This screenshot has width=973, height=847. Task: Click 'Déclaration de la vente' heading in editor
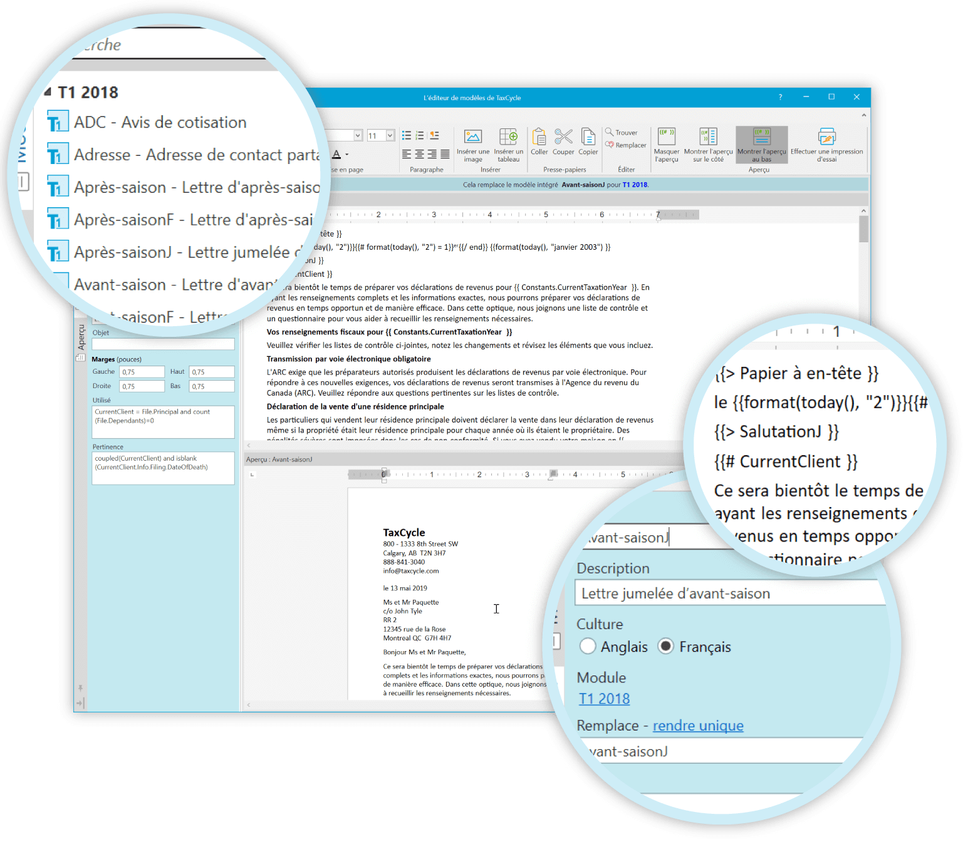coord(355,406)
